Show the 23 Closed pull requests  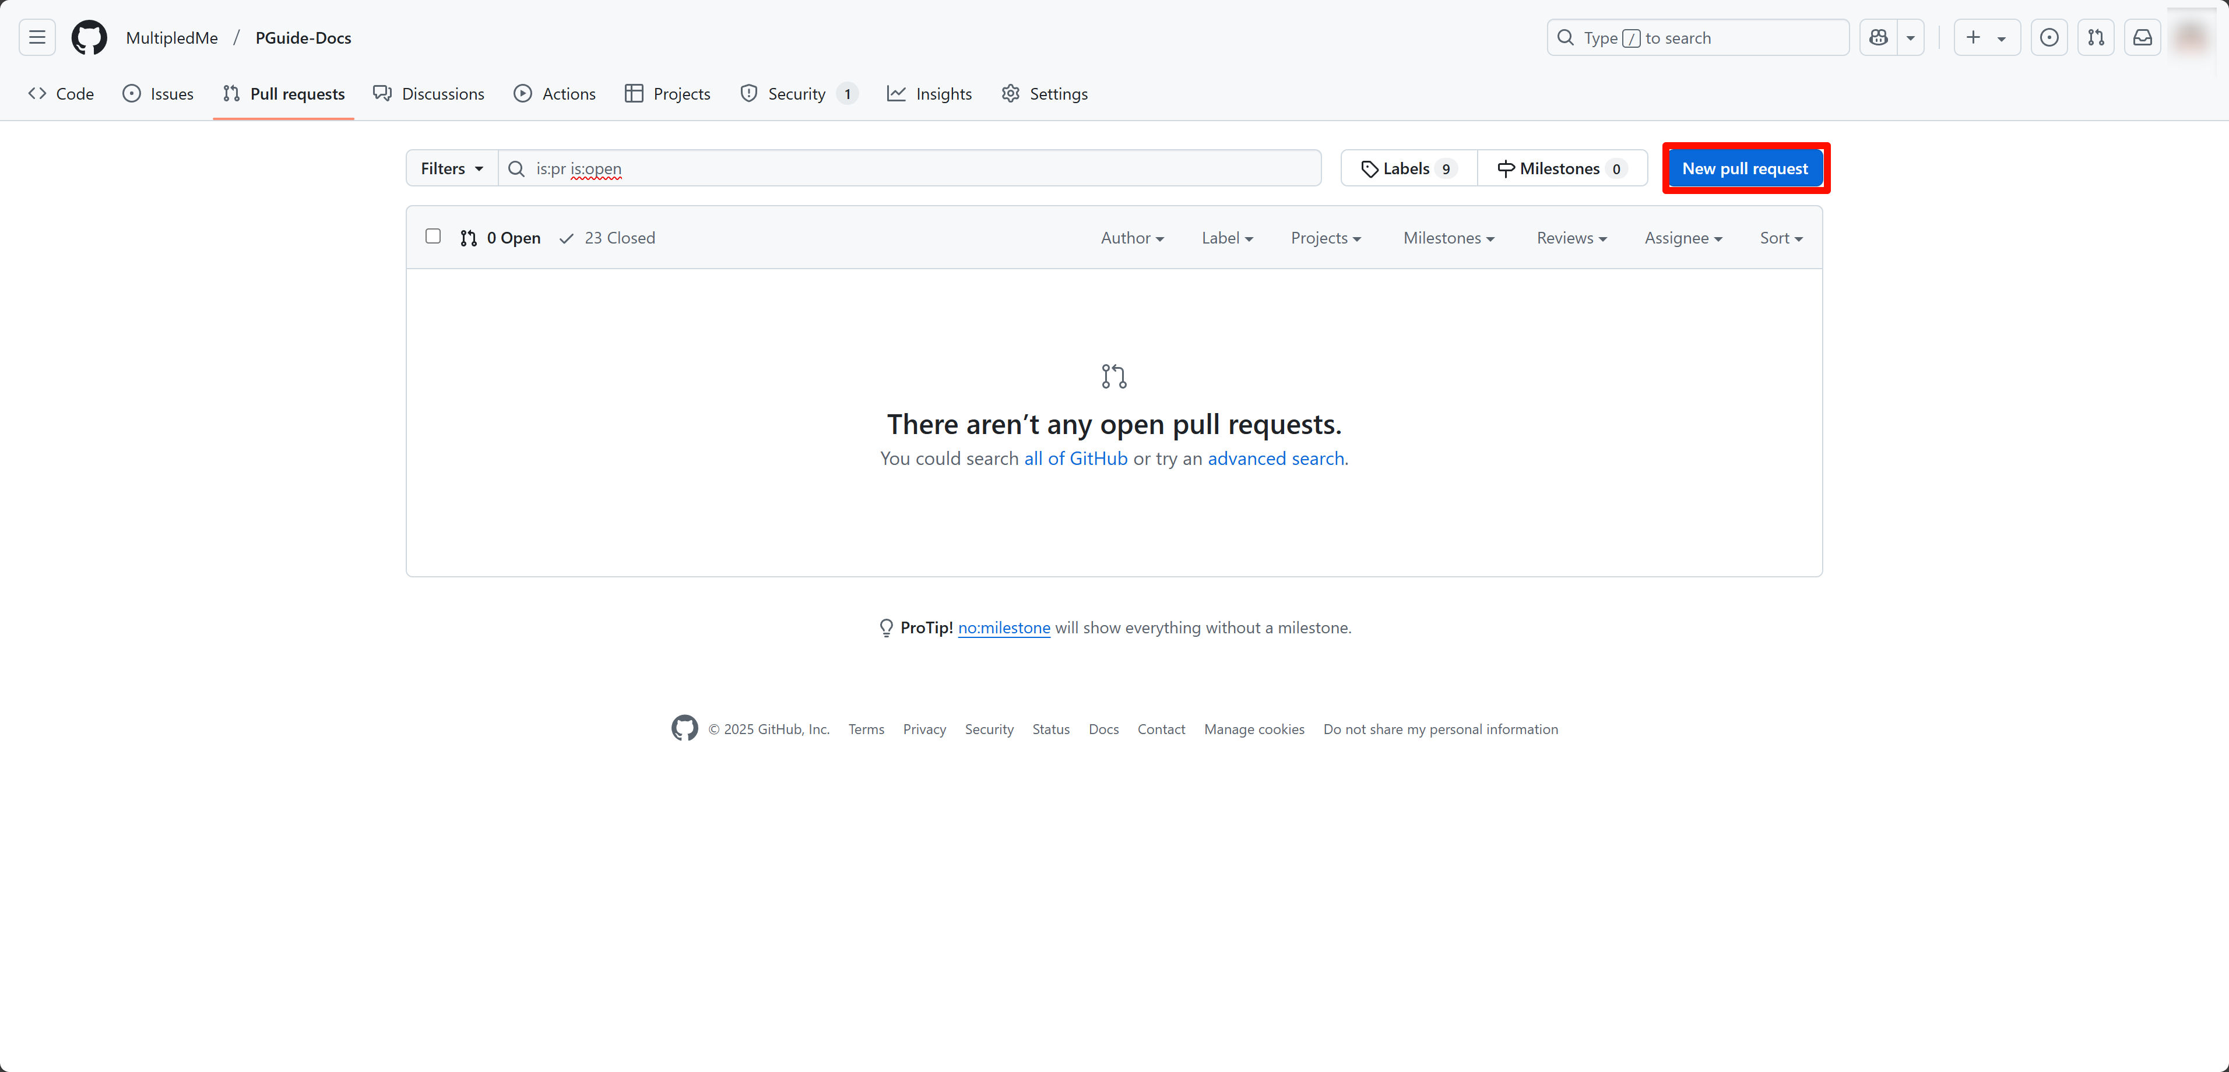[x=607, y=238]
